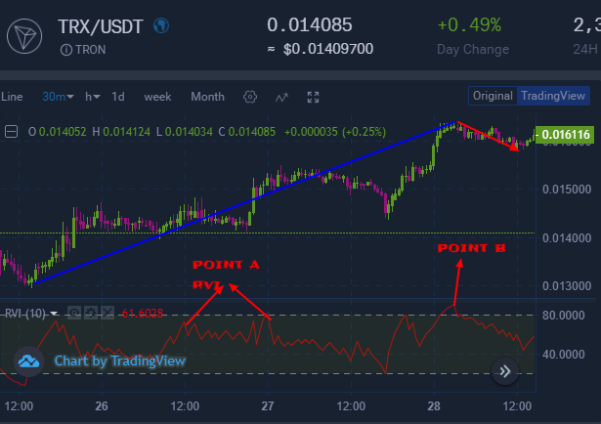This screenshot has height=424, width=601.
Task: Select the Line chart type
Action: [x=12, y=97]
